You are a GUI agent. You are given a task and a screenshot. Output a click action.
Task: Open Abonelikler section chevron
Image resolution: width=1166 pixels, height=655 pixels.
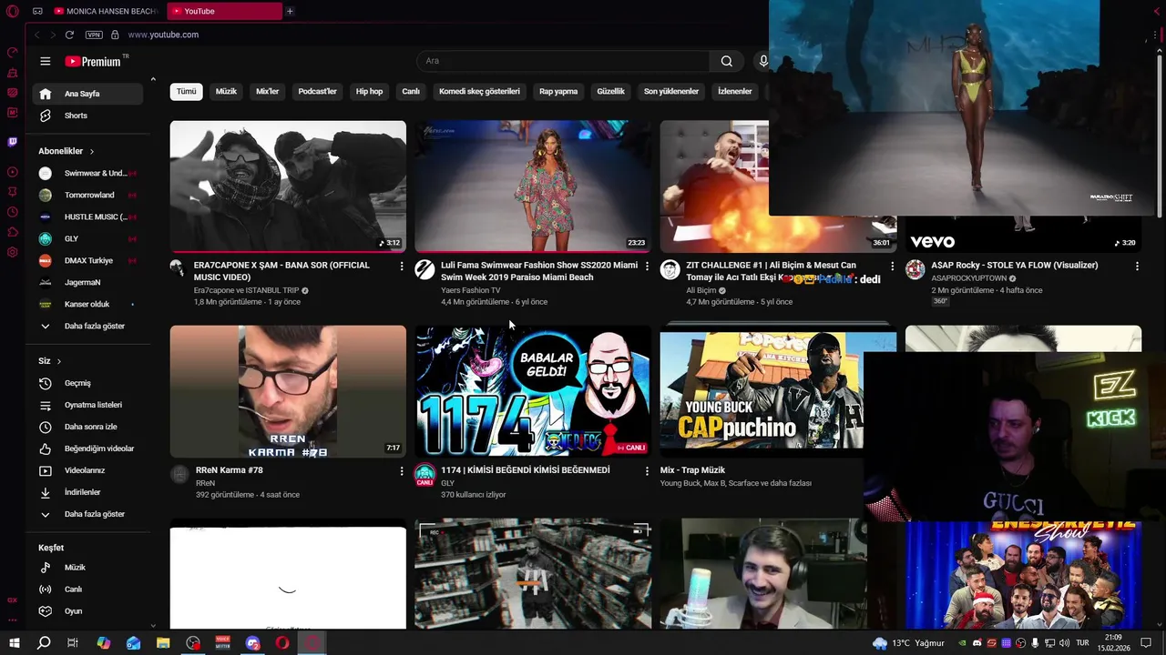point(92,151)
